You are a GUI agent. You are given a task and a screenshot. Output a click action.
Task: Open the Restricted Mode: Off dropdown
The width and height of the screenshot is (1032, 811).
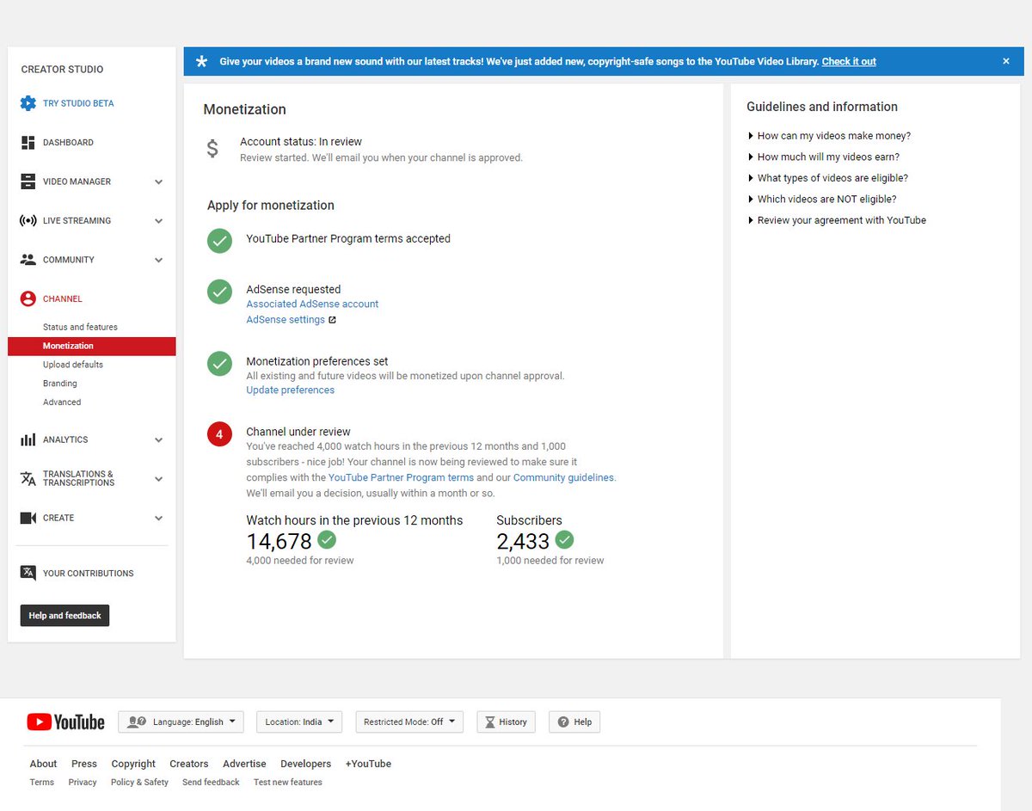409,722
